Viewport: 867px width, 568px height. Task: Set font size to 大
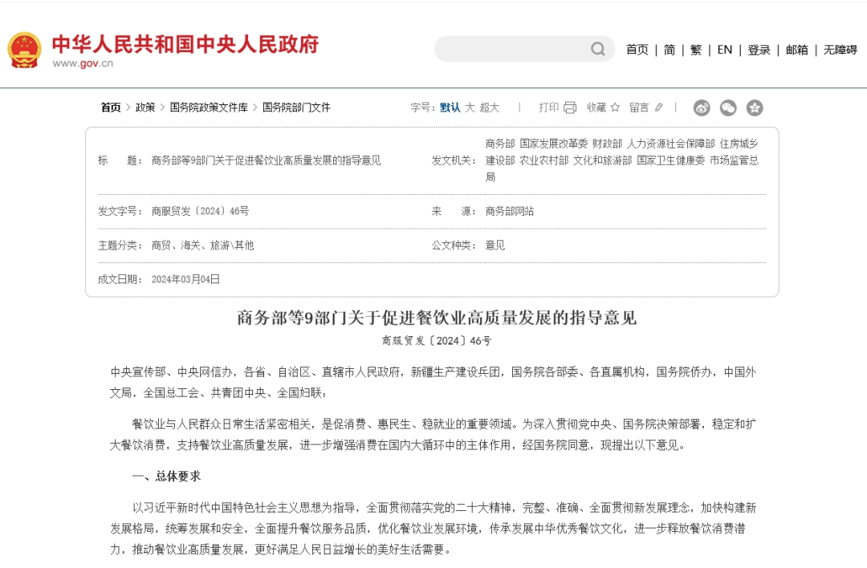tap(470, 108)
